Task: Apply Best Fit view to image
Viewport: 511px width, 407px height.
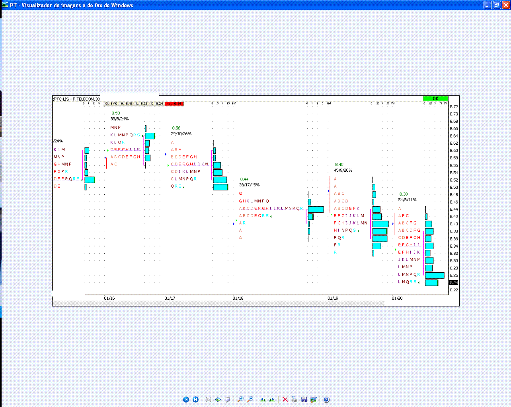Action: click(x=208, y=399)
